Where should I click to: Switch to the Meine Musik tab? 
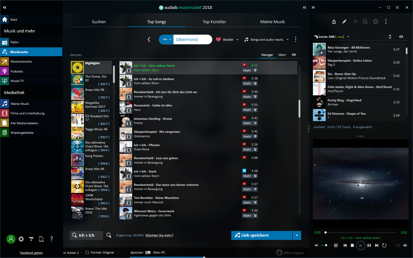tap(273, 22)
